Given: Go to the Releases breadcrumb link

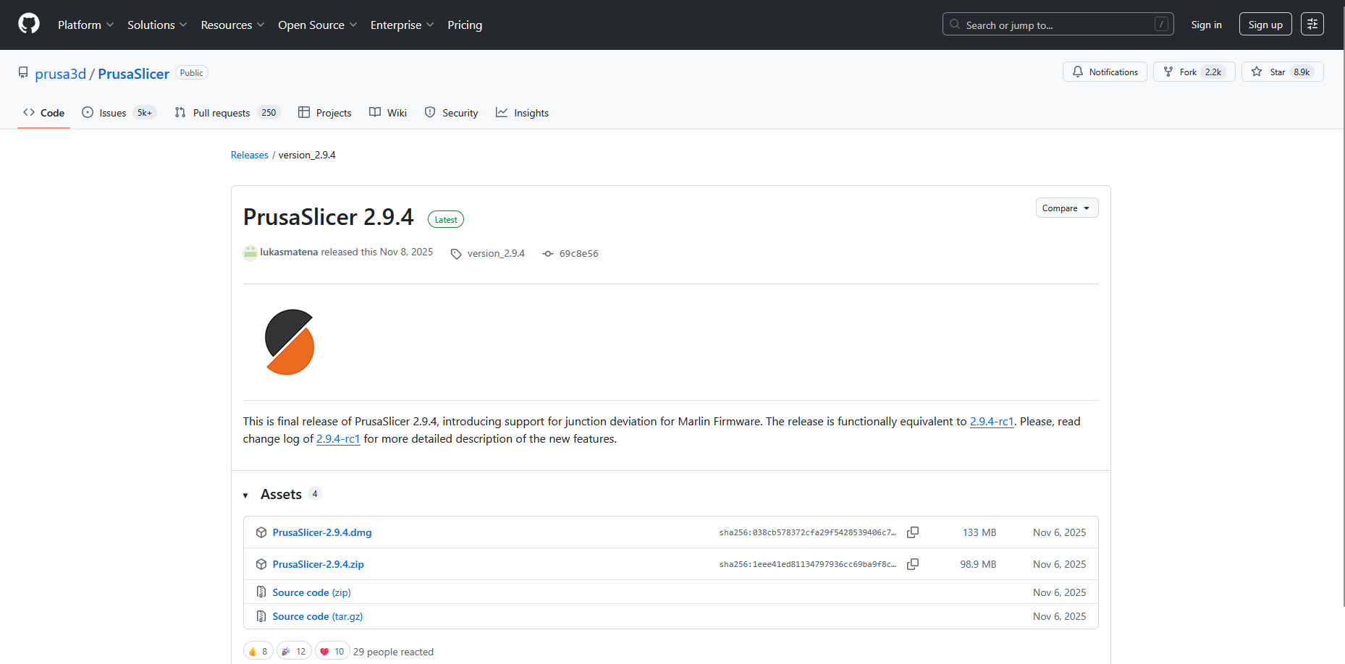Looking at the screenshot, I should [x=250, y=155].
